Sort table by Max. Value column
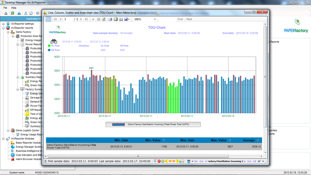This screenshot has width=311, height=175. coord(230,140)
